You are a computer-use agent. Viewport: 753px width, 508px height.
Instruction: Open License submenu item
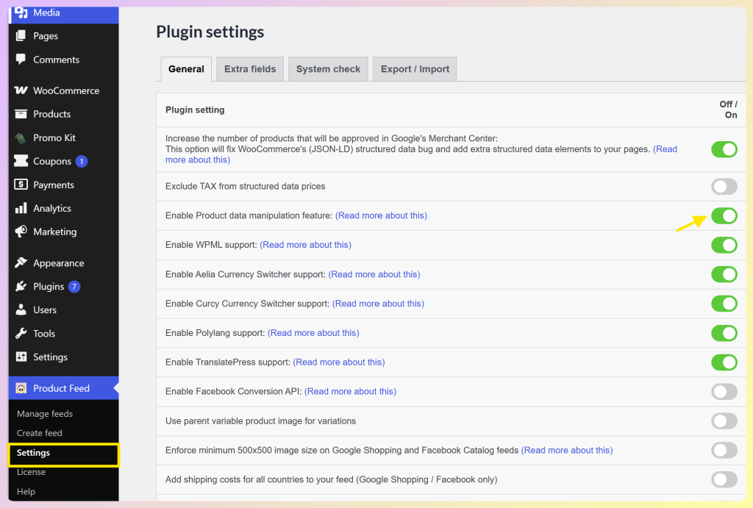(31, 472)
